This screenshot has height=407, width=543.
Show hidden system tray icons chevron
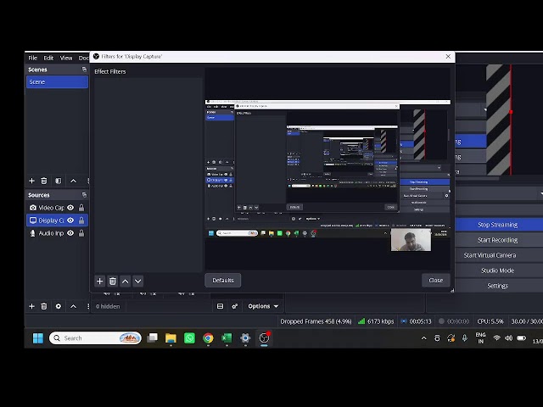point(424,338)
